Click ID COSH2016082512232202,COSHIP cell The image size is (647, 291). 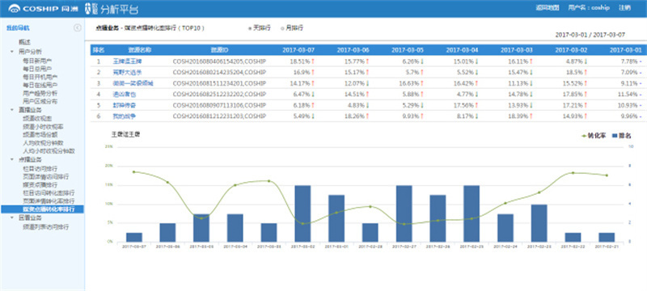(x=219, y=95)
